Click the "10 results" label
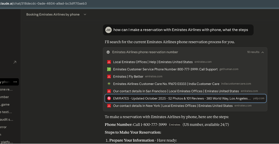 (253, 52)
